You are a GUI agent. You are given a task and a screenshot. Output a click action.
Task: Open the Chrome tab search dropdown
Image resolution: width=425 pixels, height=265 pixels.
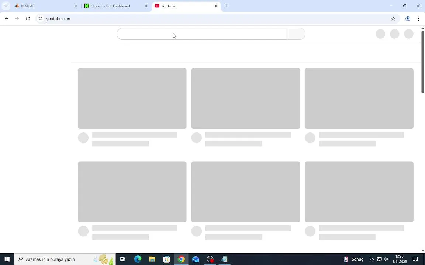(6, 6)
